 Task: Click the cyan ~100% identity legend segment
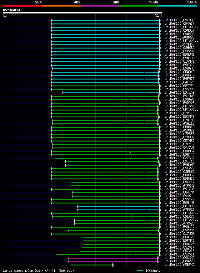point(177,6)
